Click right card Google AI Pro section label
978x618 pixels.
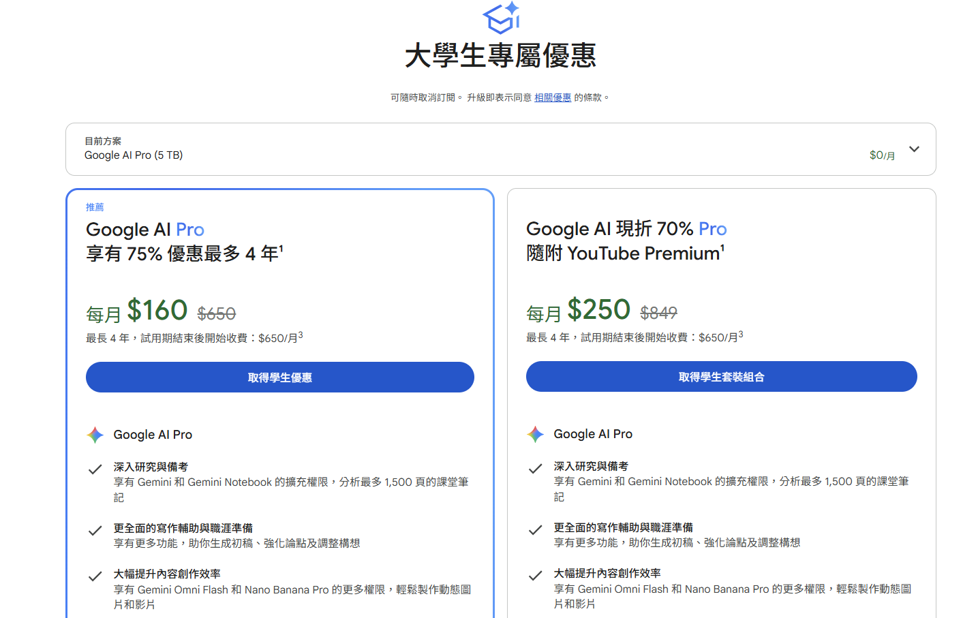tap(593, 434)
